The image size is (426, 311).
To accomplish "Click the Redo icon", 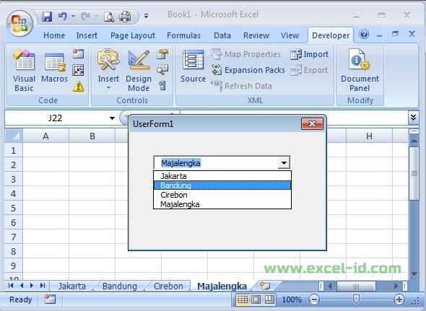I will pos(86,17).
